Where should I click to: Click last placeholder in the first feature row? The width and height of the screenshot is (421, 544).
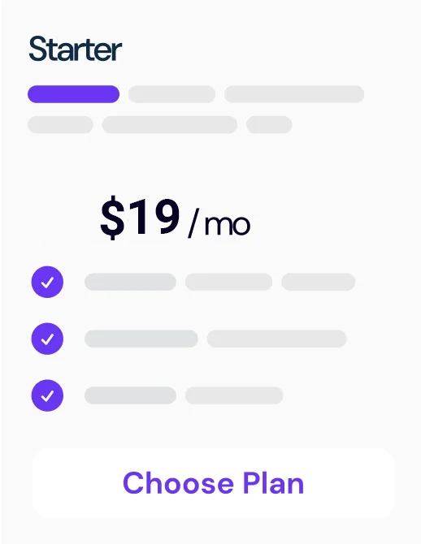318,282
